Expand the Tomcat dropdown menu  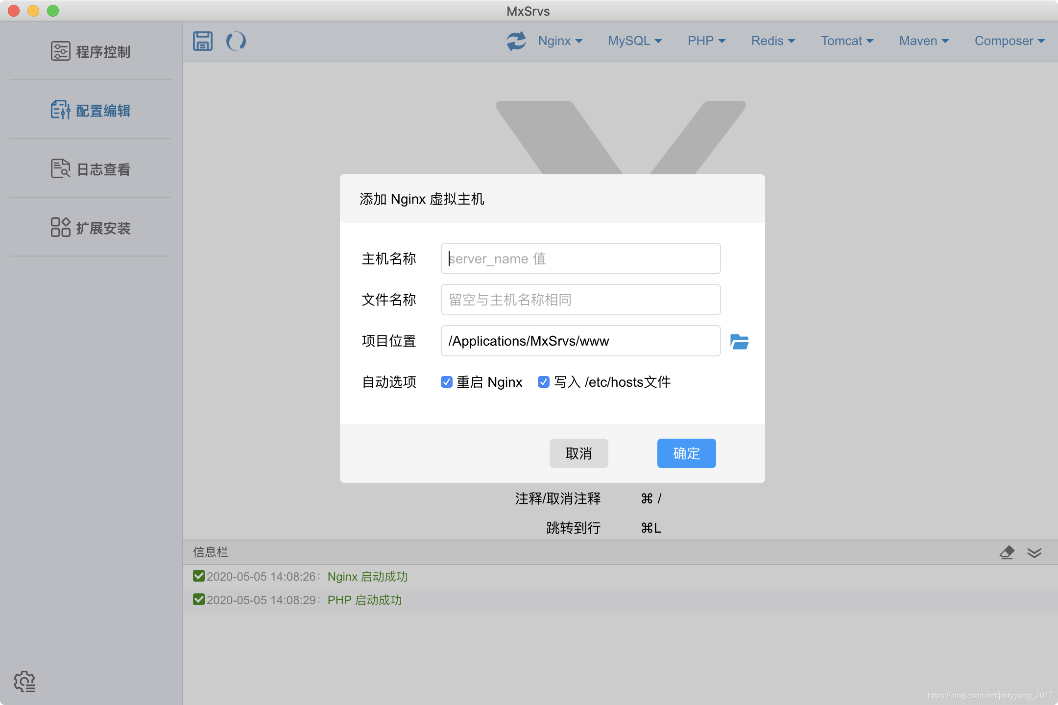tap(847, 41)
